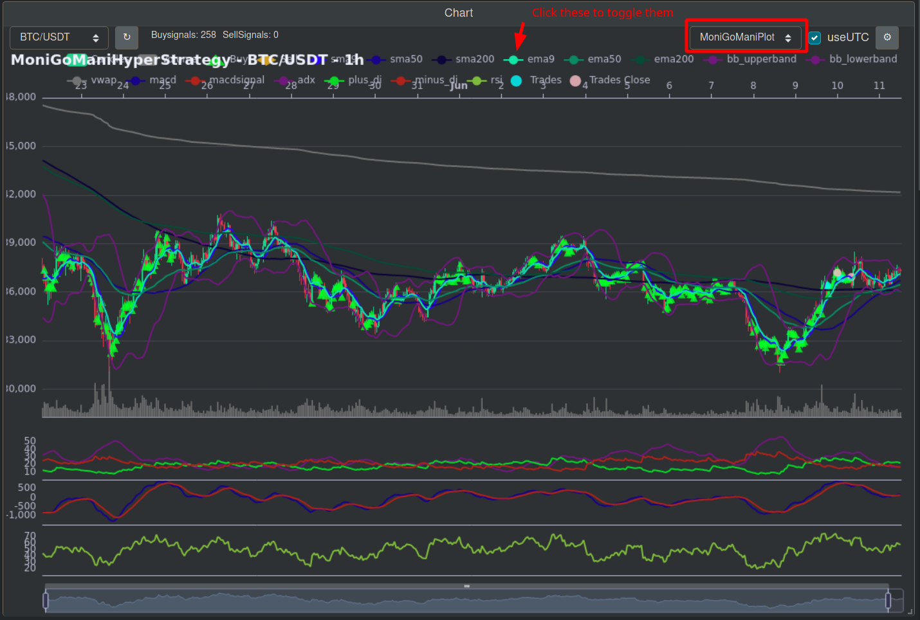The image size is (920, 620).
Task: Toggle the rsi legend entry
Action: (x=485, y=80)
